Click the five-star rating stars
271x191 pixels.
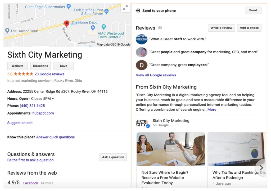[24, 74]
